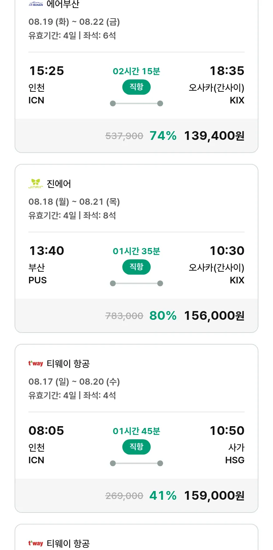Tap the 직항 badge on Busan–Osaka flight

(x=136, y=267)
